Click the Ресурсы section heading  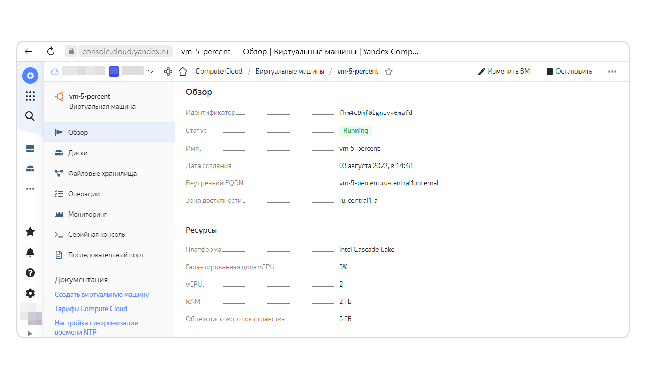click(x=201, y=230)
